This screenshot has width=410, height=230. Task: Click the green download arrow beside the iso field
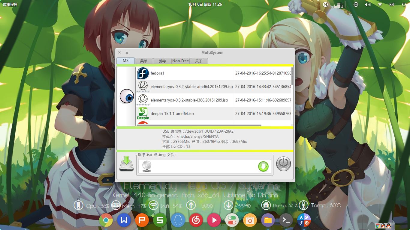coord(264,166)
